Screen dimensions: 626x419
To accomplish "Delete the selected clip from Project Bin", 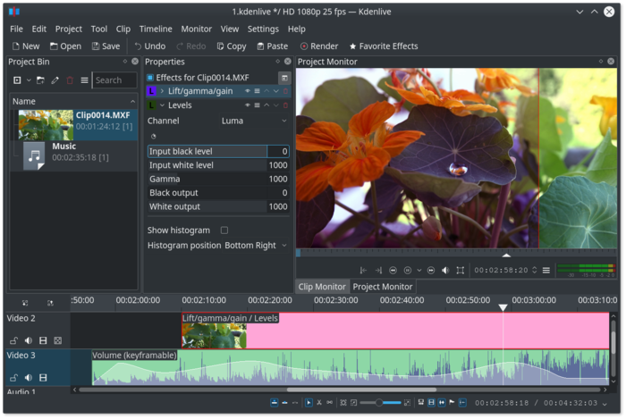I will pos(70,80).
